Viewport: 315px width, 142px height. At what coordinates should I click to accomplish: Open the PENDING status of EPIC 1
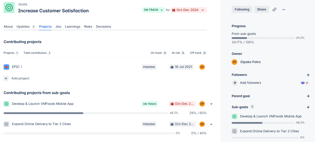tap(149, 67)
